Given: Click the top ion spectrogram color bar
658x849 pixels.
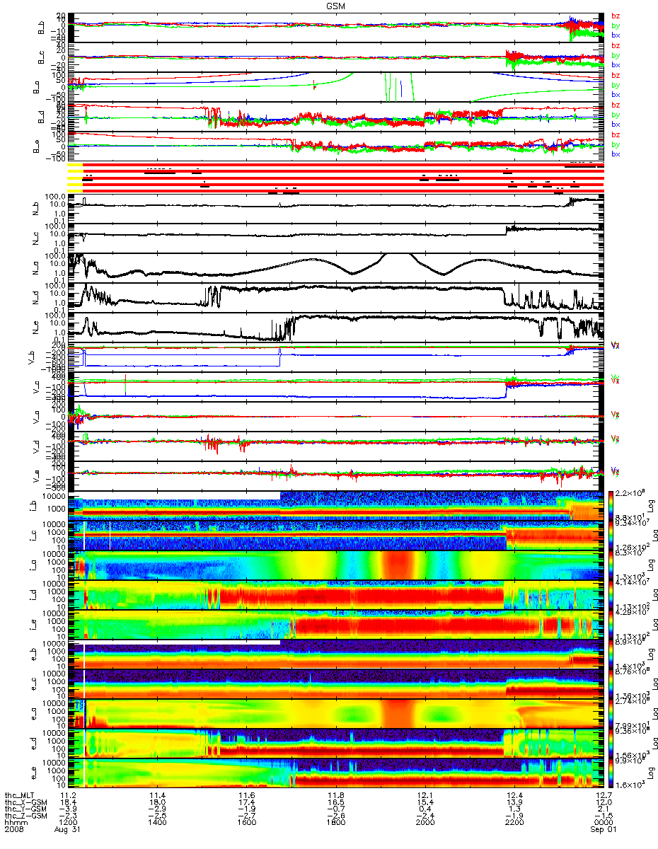Looking at the screenshot, I should (x=609, y=505).
